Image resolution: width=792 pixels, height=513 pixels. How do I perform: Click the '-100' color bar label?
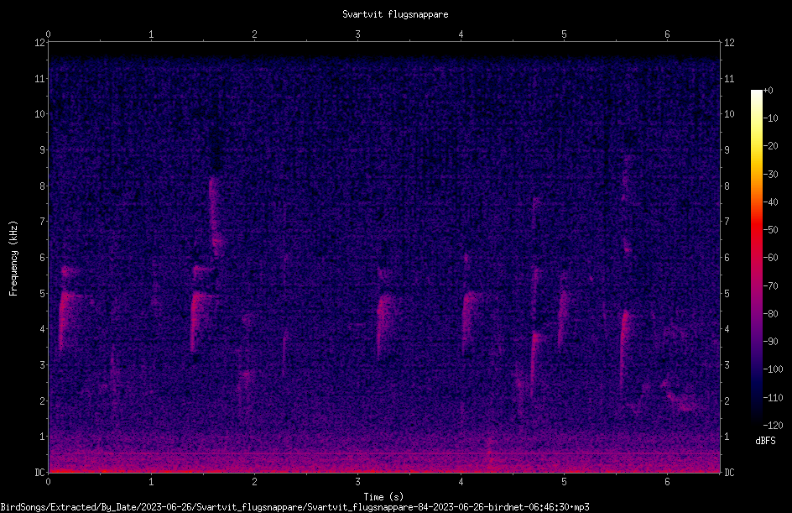coord(773,369)
